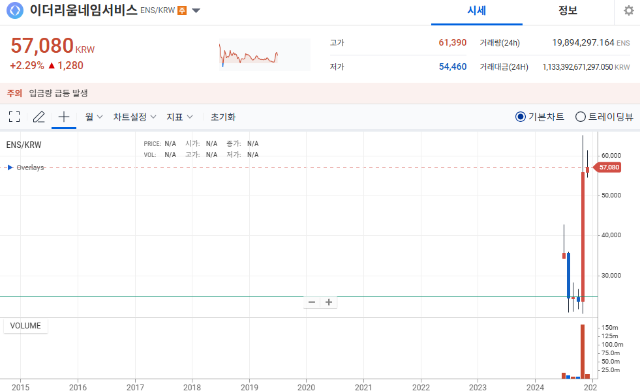Screen dimensions: 640x391
Task: Click the orange 주 caution badge
Action: (182, 10)
